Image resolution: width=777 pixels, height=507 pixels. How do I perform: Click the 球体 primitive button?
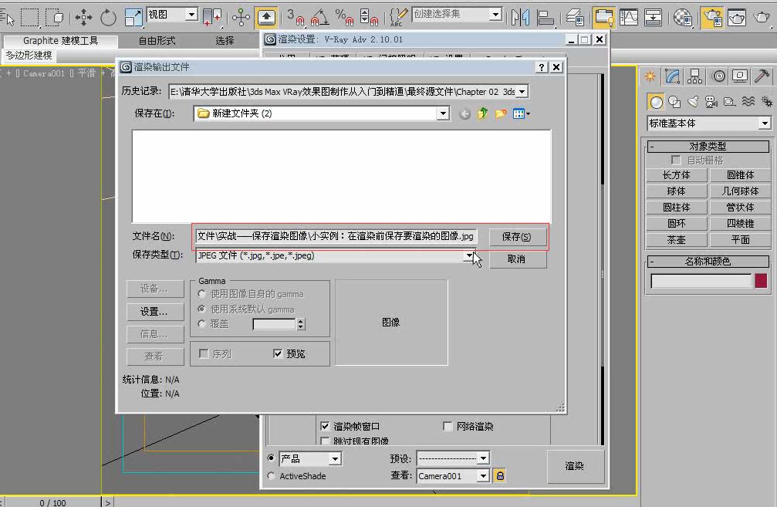pos(675,191)
